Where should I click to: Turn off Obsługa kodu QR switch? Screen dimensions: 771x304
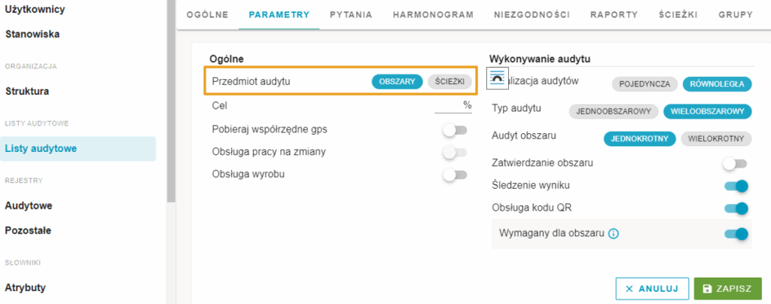(x=736, y=208)
